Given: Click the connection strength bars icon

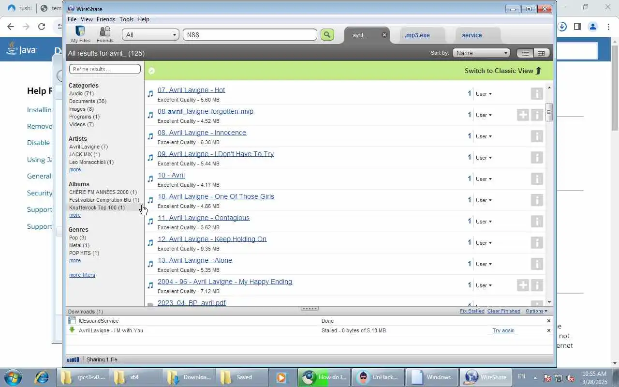Looking at the screenshot, I should [x=73, y=359].
